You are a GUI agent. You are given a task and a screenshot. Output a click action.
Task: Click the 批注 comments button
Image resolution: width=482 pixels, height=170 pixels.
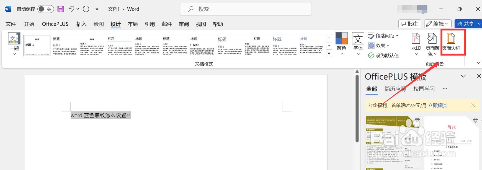pos(410,24)
